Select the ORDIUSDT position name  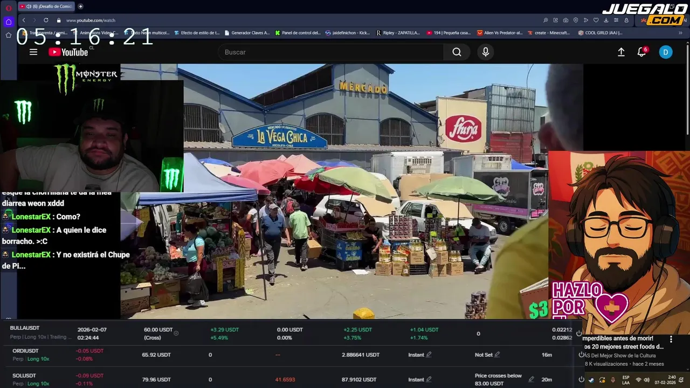[x=25, y=351]
